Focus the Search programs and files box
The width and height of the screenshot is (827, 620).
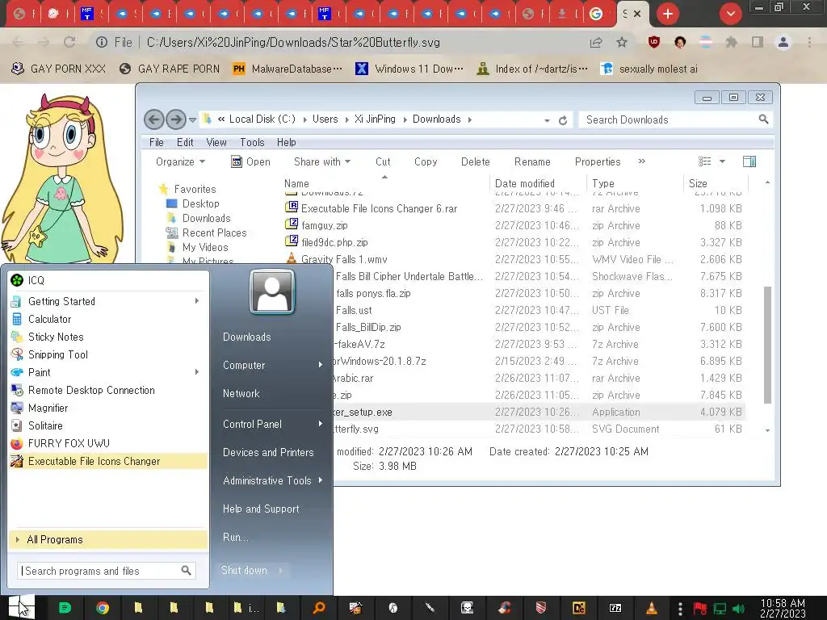[106, 571]
